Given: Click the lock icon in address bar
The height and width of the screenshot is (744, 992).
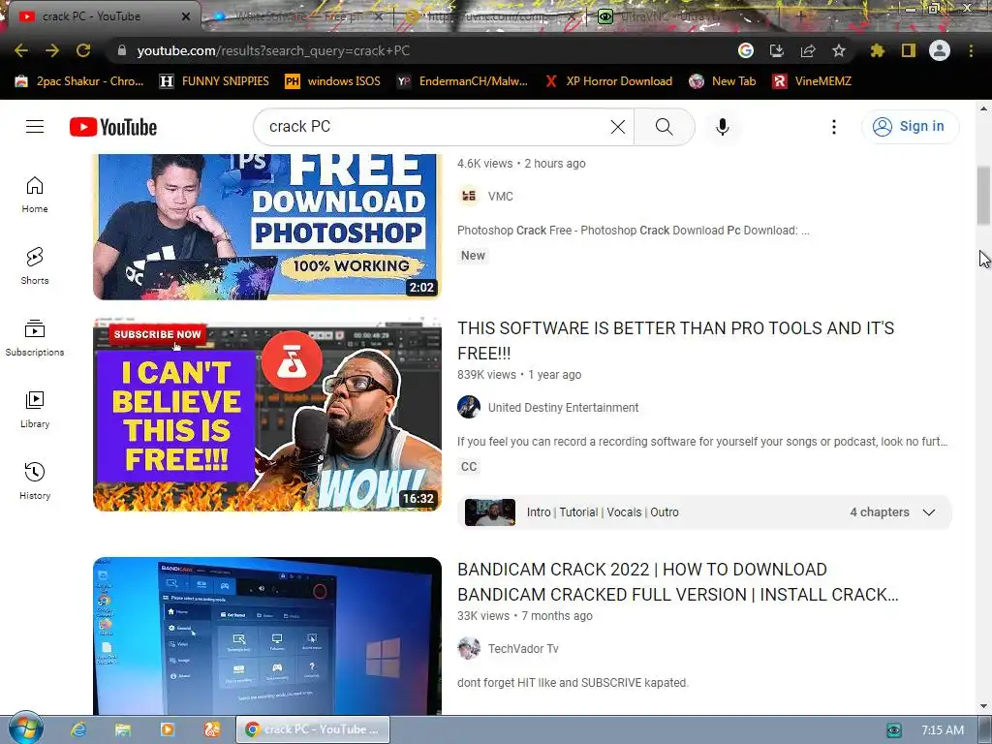Looking at the screenshot, I should click(122, 50).
